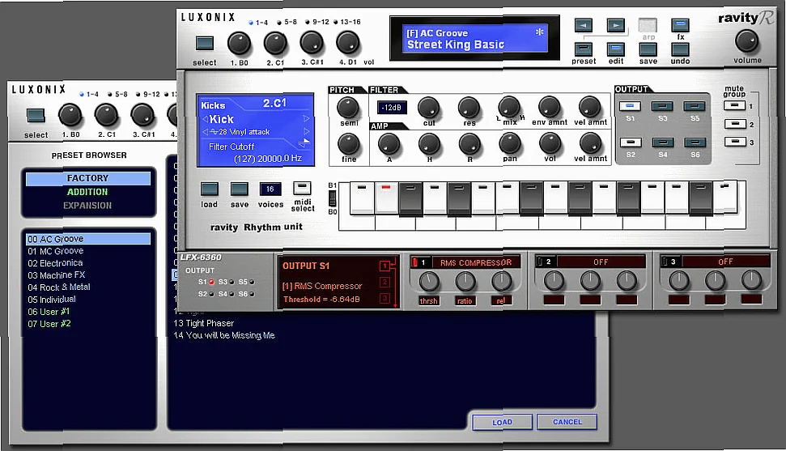This screenshot has width=786, height=451.
Task: Toggle the midi select button
Action: point(302,188)
